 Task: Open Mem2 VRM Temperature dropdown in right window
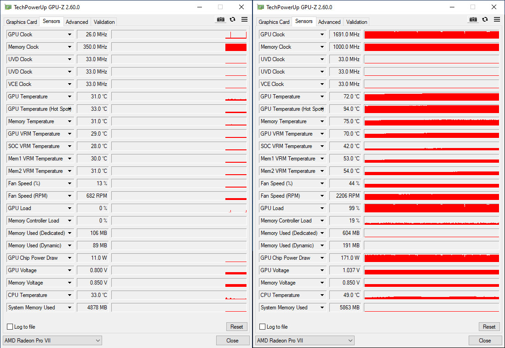(322, 171)
